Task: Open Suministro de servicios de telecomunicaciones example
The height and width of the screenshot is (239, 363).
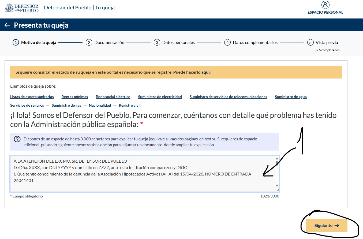Action: (x=228, y=97)
